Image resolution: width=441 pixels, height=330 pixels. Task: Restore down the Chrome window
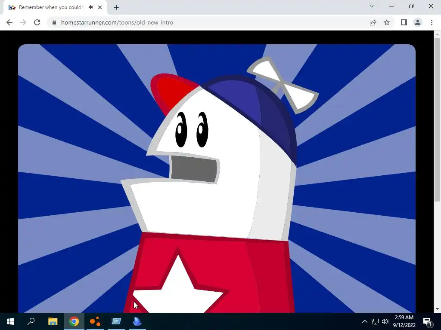coord(411,6)
